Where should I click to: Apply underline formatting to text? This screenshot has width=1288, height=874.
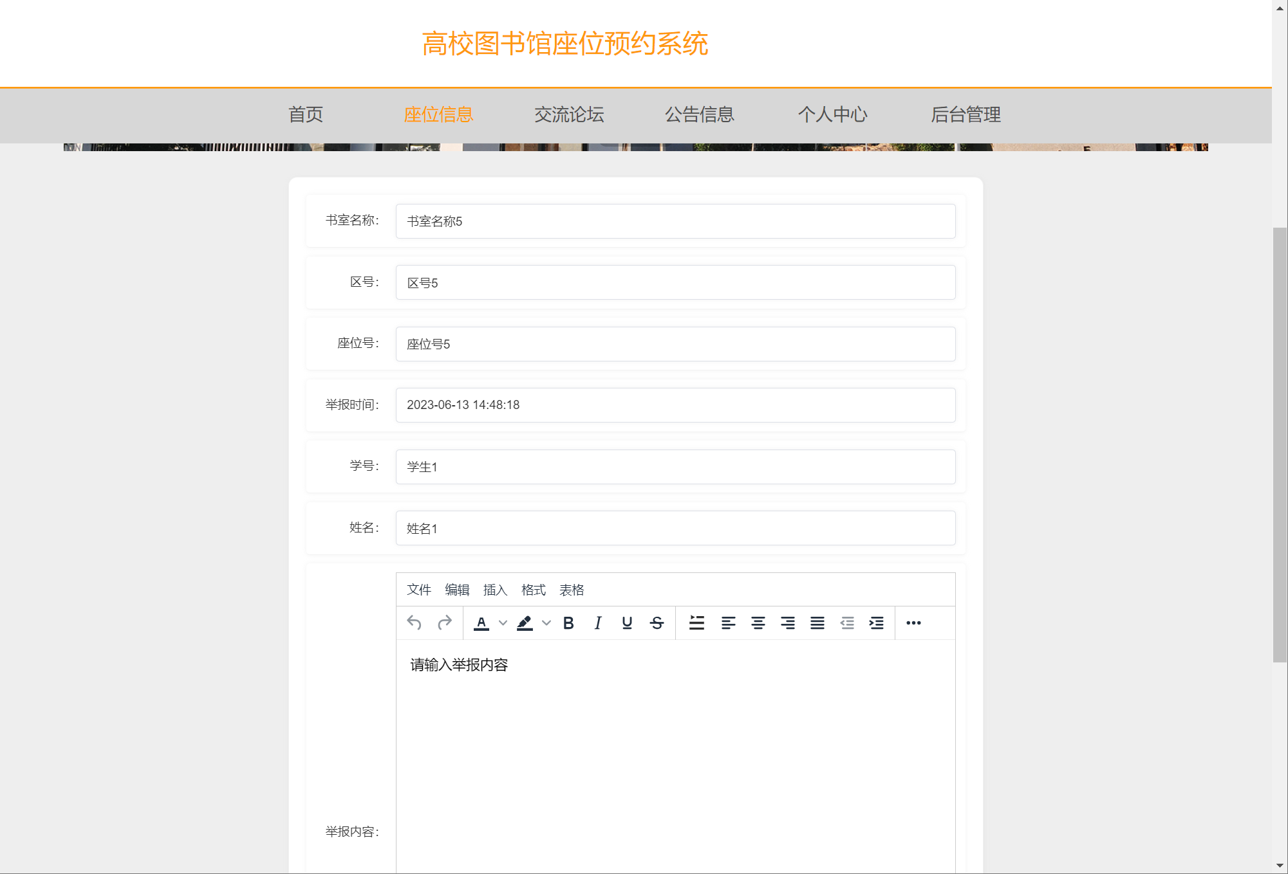point(627,623)
